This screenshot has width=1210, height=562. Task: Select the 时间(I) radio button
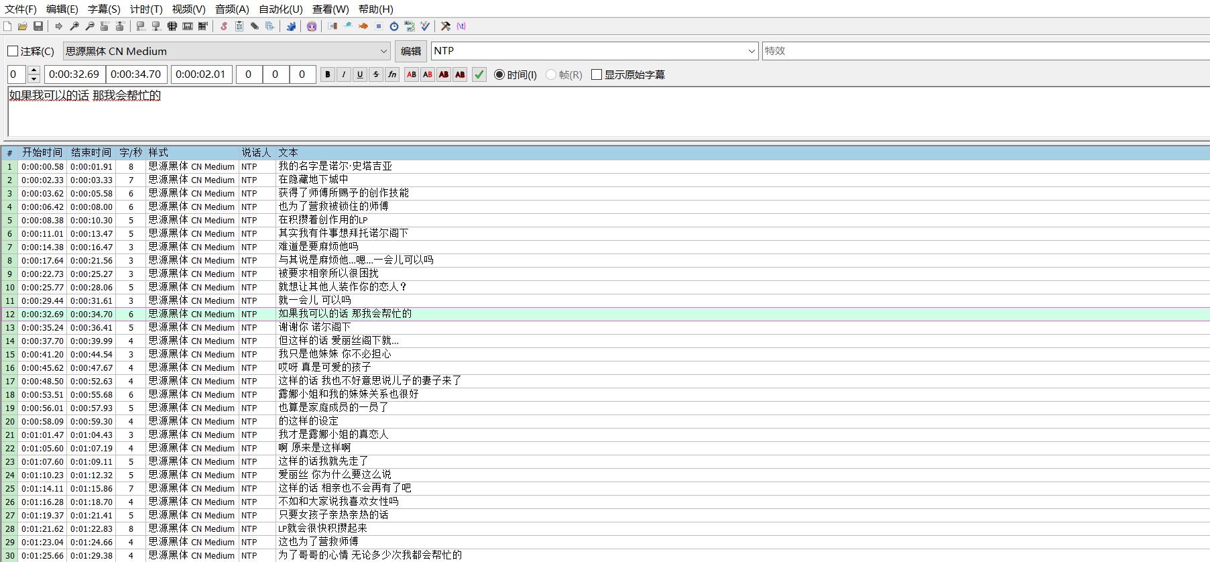pos(516,74)
